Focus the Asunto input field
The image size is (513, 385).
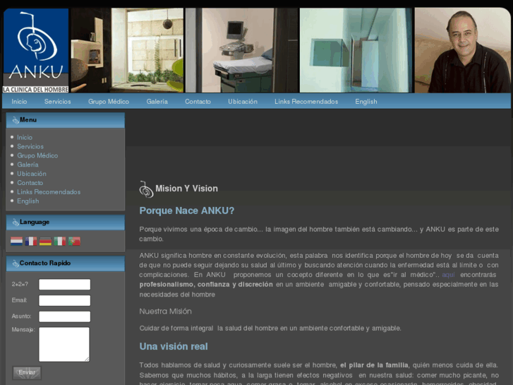click(x=64, y=316)
